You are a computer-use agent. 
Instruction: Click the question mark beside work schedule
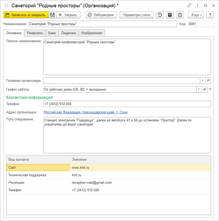210,89
